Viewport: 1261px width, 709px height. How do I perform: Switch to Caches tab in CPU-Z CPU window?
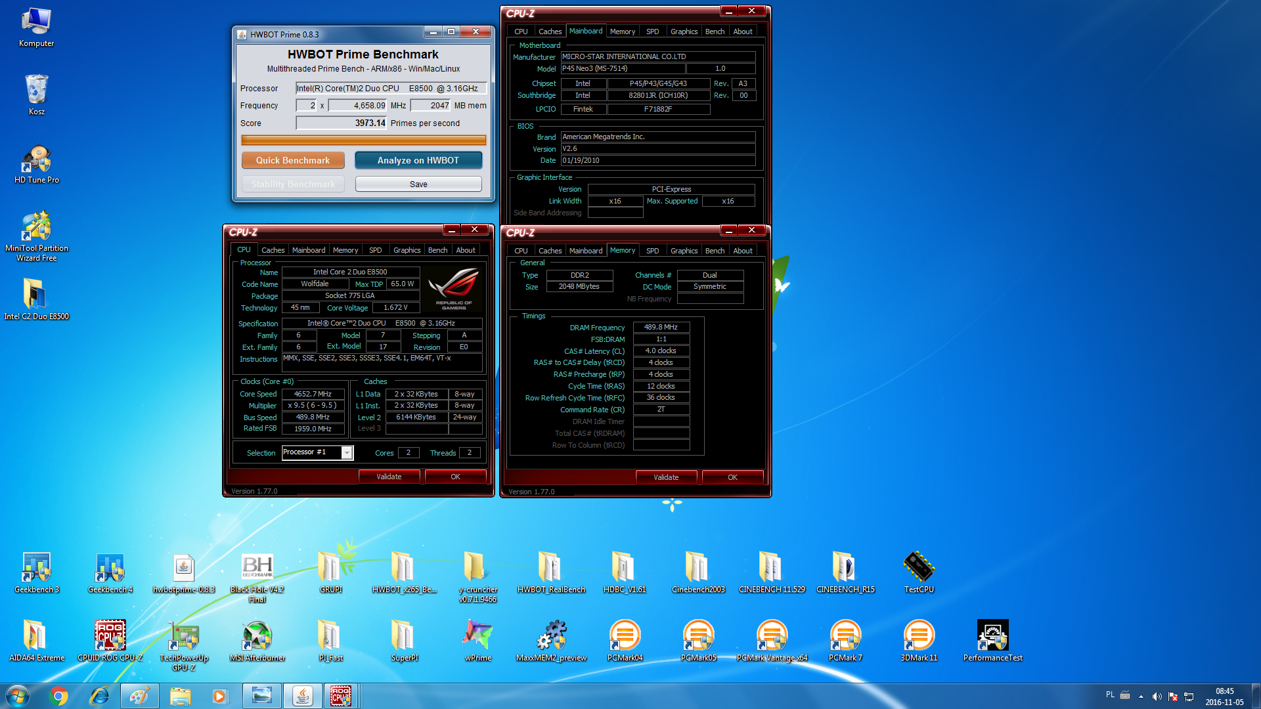coord(273,250)
